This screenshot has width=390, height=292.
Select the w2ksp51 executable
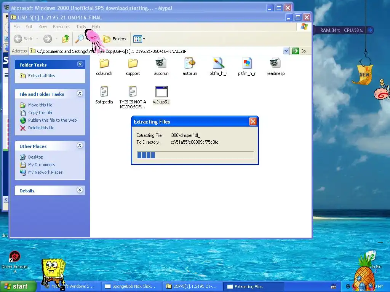tap(161, 95)
